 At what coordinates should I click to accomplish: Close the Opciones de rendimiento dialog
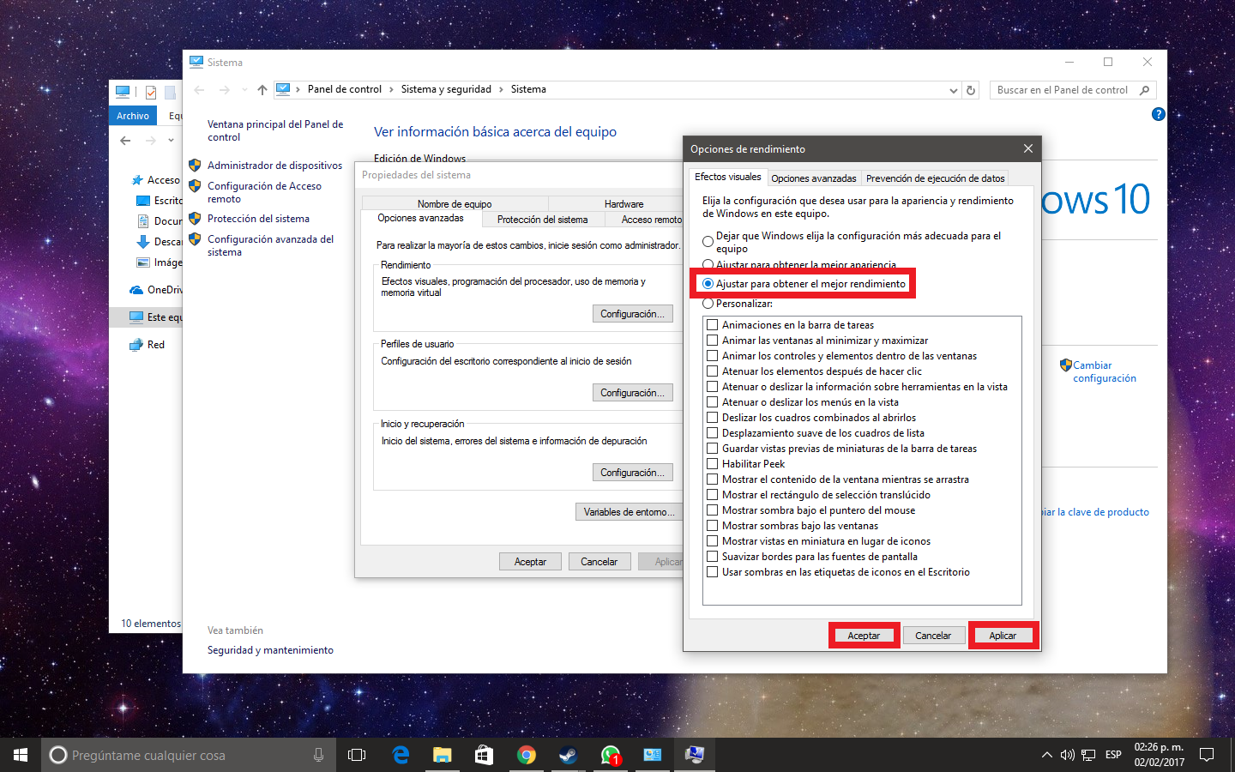1028,148
